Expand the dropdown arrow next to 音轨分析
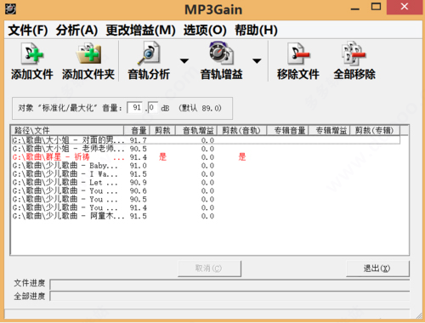 [x=184, y=61]
